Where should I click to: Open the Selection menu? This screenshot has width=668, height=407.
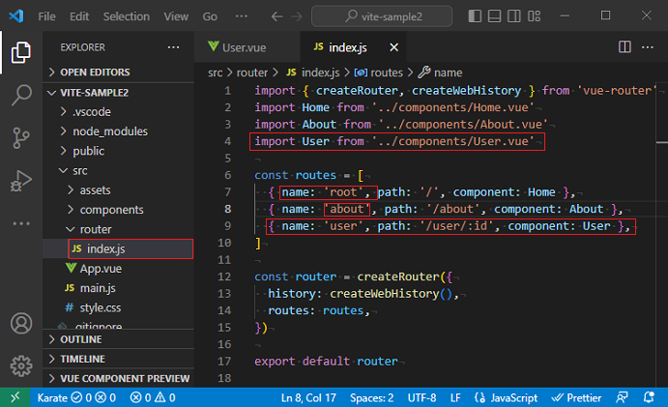(126, 16)
